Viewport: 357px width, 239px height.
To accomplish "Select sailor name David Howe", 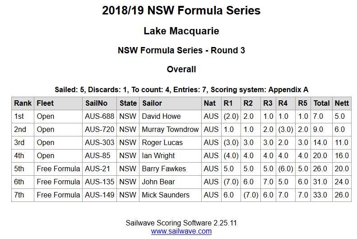I will tap(161, 116).
